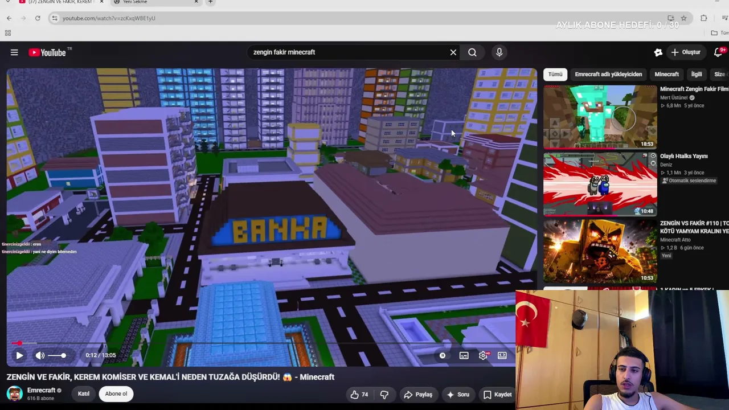
Task: Open the tab search dropdown arrow
Action: click(7, 2)
